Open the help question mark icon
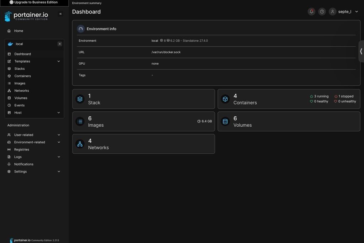364x243 pixels. [322, 12]
